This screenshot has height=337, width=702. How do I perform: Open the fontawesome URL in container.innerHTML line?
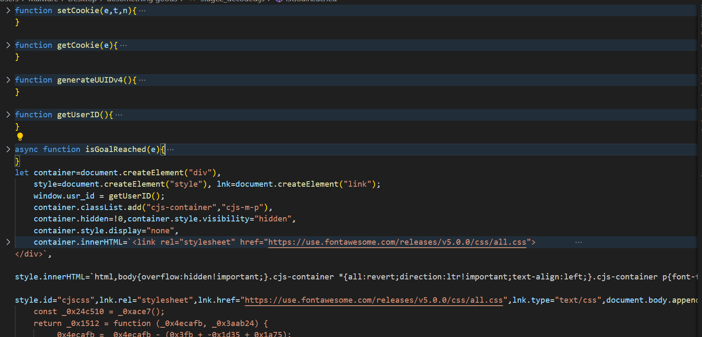pyautogui.click(x=397, y=242)
